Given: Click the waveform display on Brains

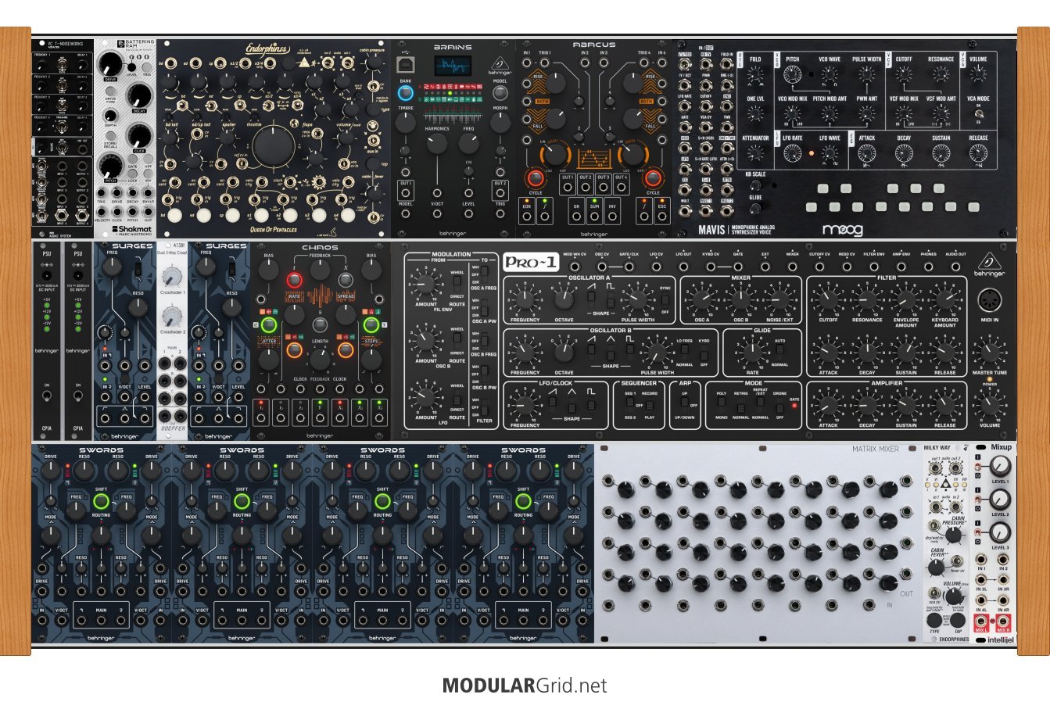Looking at the screenshot, I should coord(453,66).
